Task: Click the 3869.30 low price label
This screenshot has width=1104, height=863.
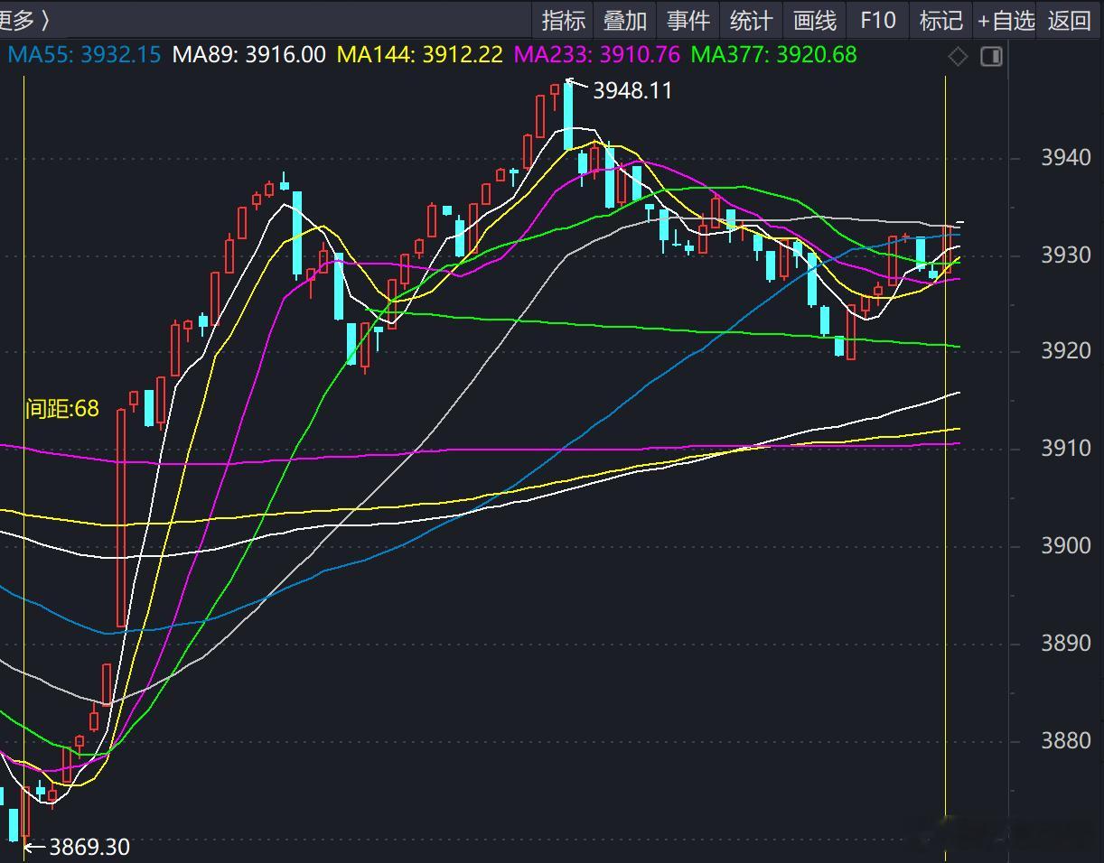Action: coord(89,847)
